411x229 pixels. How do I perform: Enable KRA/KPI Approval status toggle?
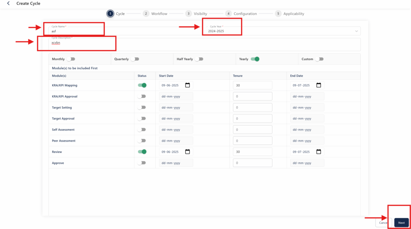tap(142, 96)
